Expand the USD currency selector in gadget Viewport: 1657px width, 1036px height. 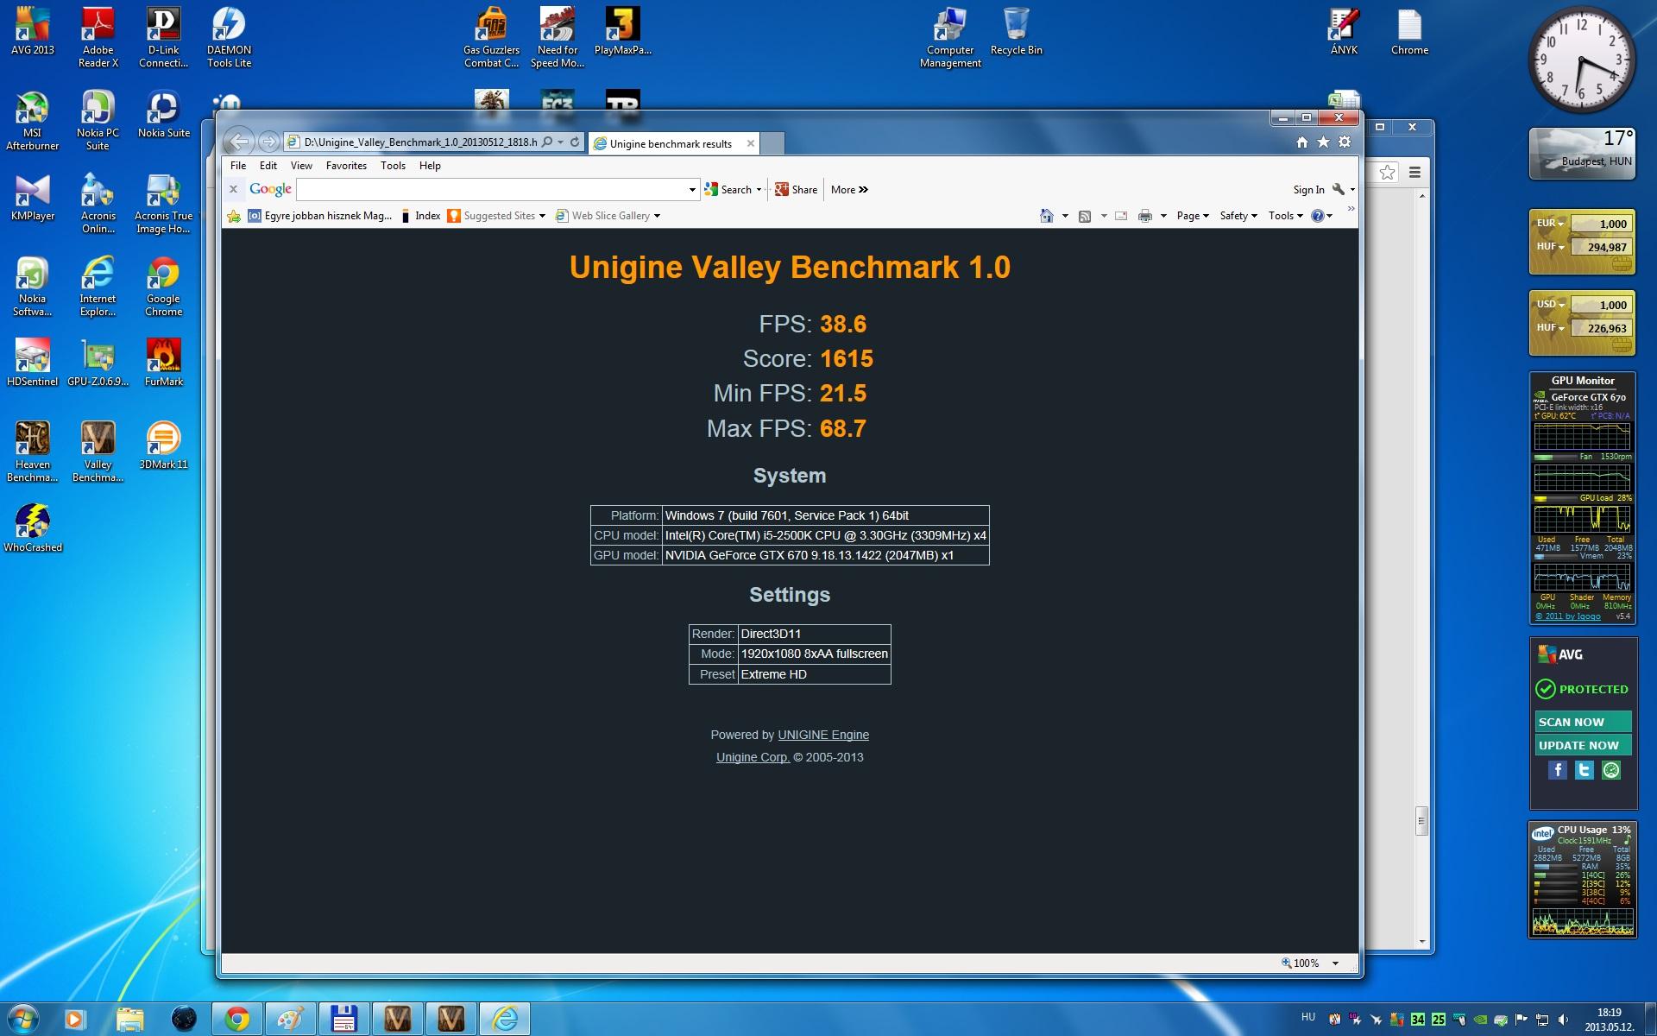(x=1550, y=304)
